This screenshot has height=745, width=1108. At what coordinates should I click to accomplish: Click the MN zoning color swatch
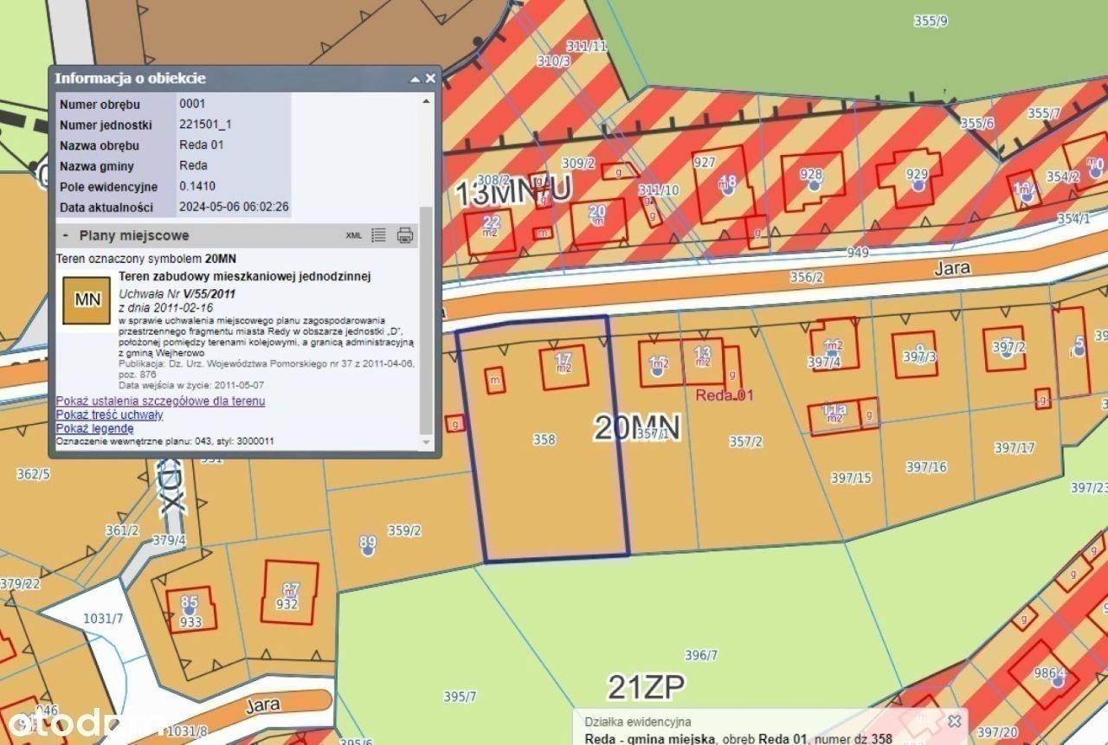pyautogui.click(x=87, y=300)
